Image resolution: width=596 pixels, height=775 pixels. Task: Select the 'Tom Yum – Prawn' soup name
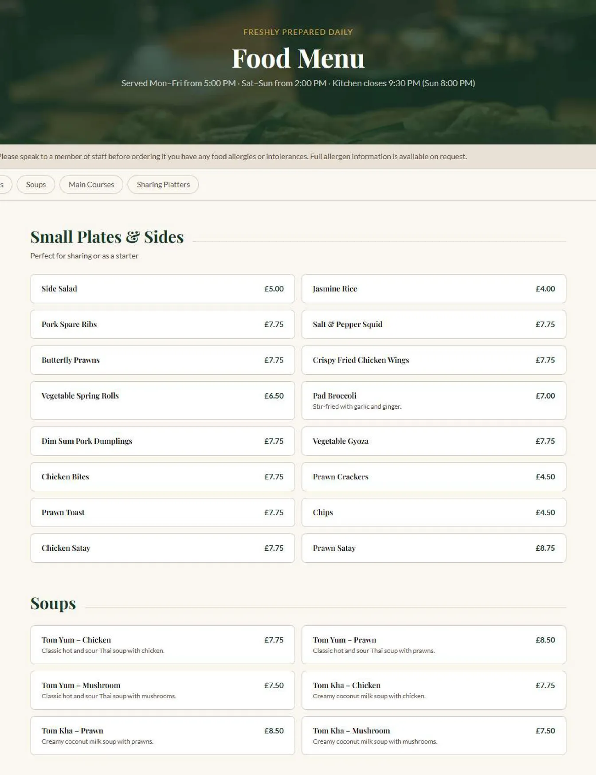345,640
